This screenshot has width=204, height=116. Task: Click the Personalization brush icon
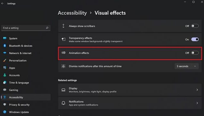pos(5,60)
